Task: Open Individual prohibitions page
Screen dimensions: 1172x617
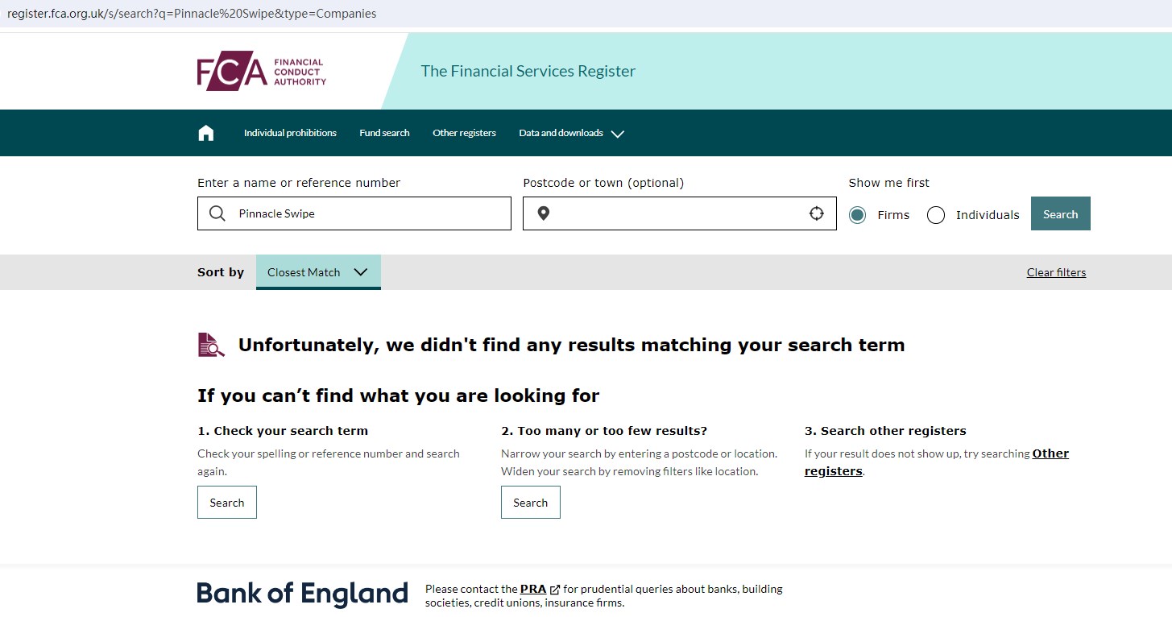Action: click(290, 133)
